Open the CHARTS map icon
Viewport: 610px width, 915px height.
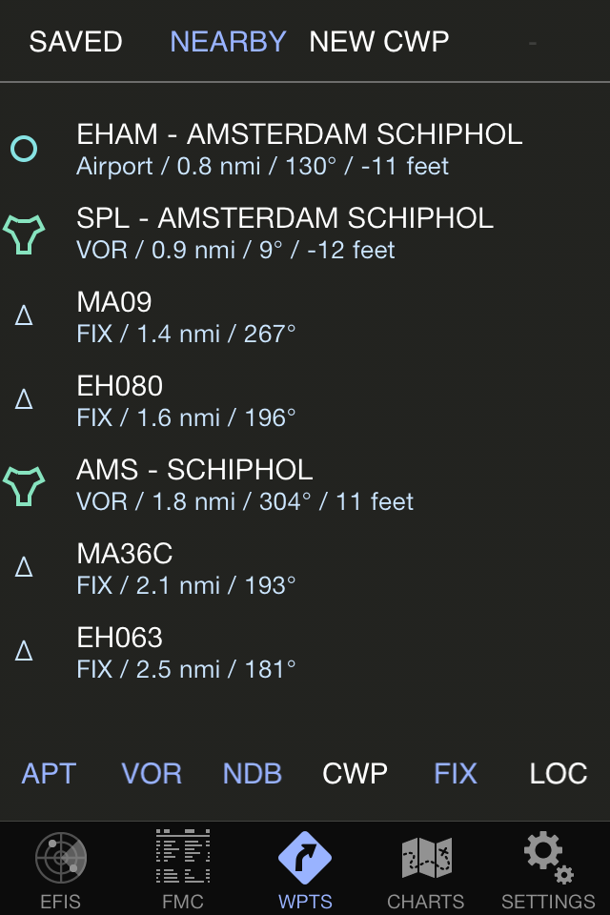click(425, 857)
